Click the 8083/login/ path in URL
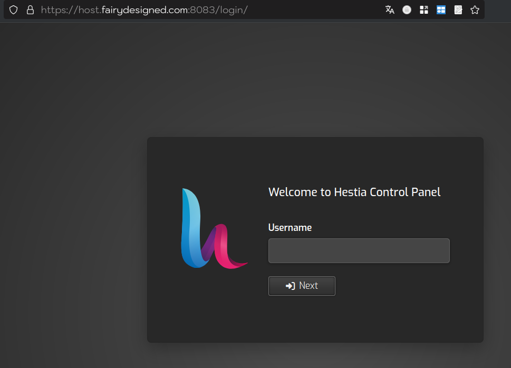This screenshot has width=511, height=368. tap(219, 10)
